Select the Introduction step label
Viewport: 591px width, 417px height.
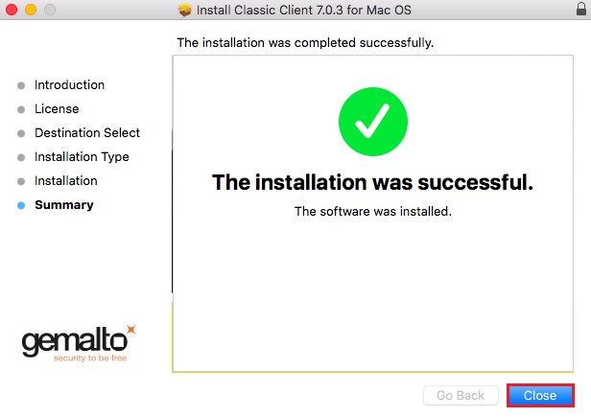[x=69, y=84]
